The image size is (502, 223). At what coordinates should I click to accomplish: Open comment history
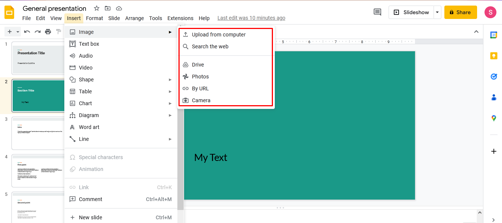[x=377, y=12]
